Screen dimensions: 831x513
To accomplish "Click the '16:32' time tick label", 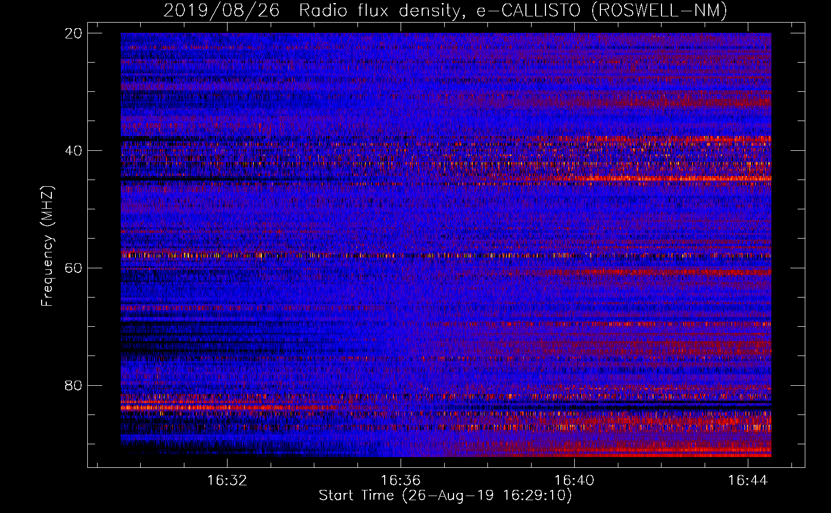I will click(x=227, y=481).
